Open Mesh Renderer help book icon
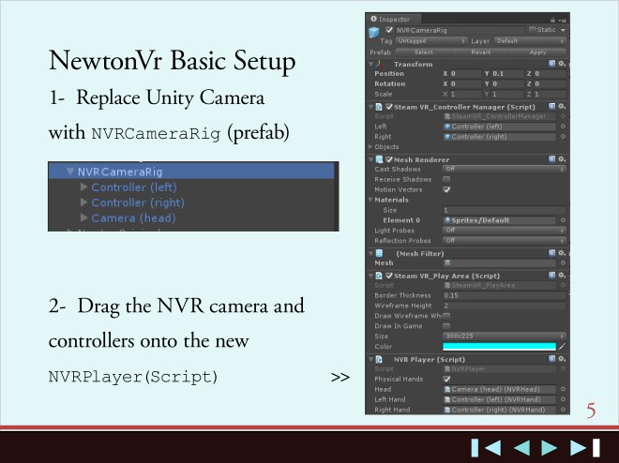Screen dimensions: 619x463 [x=551, y=159]
